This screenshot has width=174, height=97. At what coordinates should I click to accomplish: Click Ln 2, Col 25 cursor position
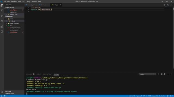coord(132,96)
